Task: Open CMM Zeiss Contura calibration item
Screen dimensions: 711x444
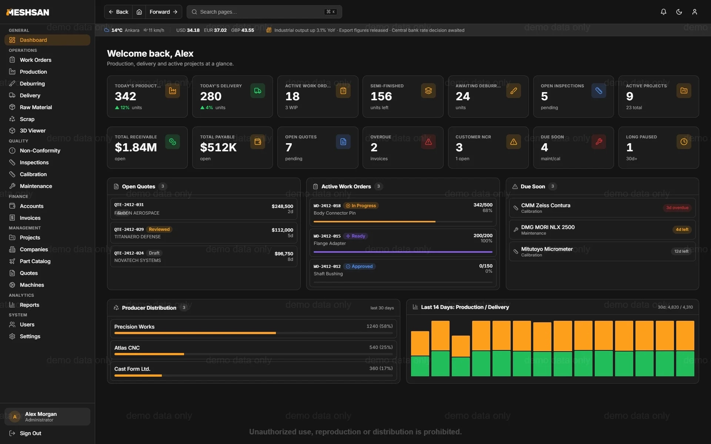Action: click(602, 208)
